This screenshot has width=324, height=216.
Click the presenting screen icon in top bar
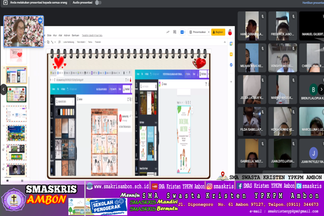[x=6, y=3]
